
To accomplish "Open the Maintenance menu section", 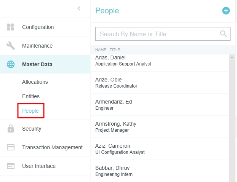I will (37, 46).
